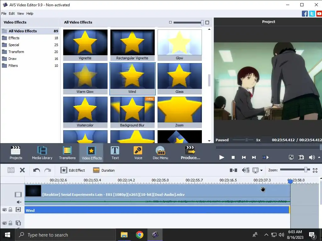Lock the video effects track

click(x=10, y=209)
